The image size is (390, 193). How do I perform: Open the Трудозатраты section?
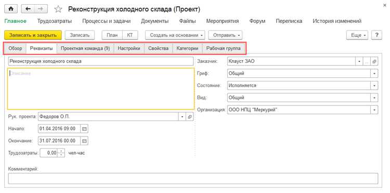point(55,21)
